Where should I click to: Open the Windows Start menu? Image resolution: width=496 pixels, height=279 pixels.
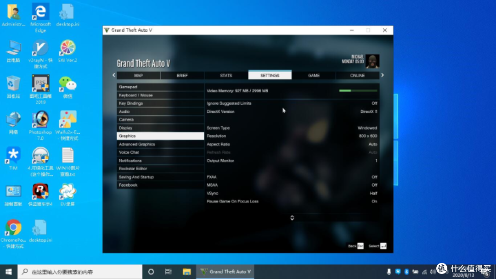click(9, 272)
